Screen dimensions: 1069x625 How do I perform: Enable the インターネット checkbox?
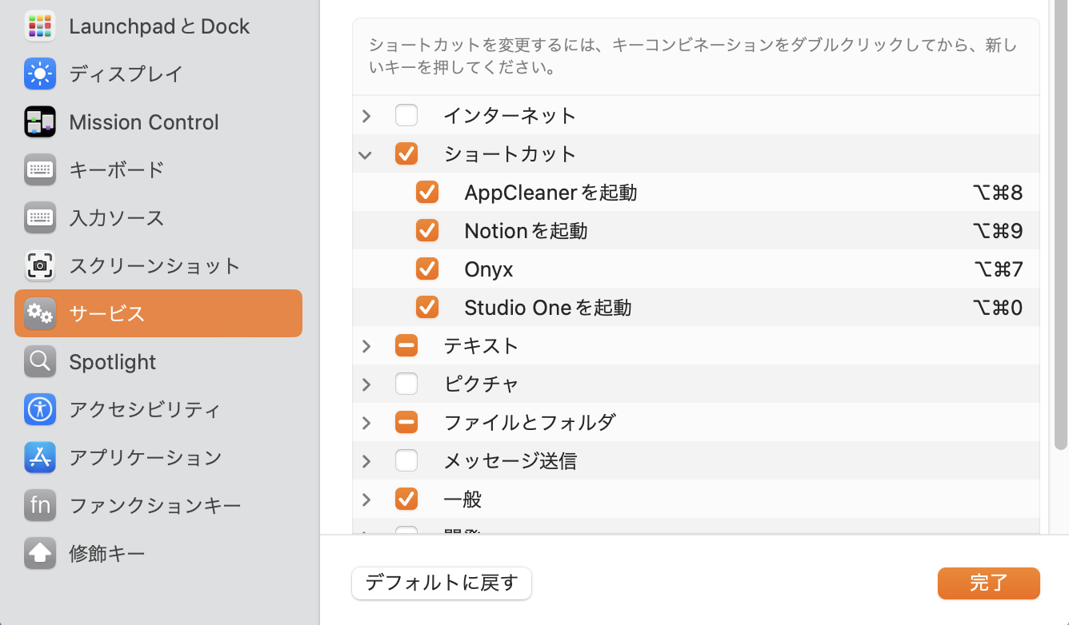(406, 116)
